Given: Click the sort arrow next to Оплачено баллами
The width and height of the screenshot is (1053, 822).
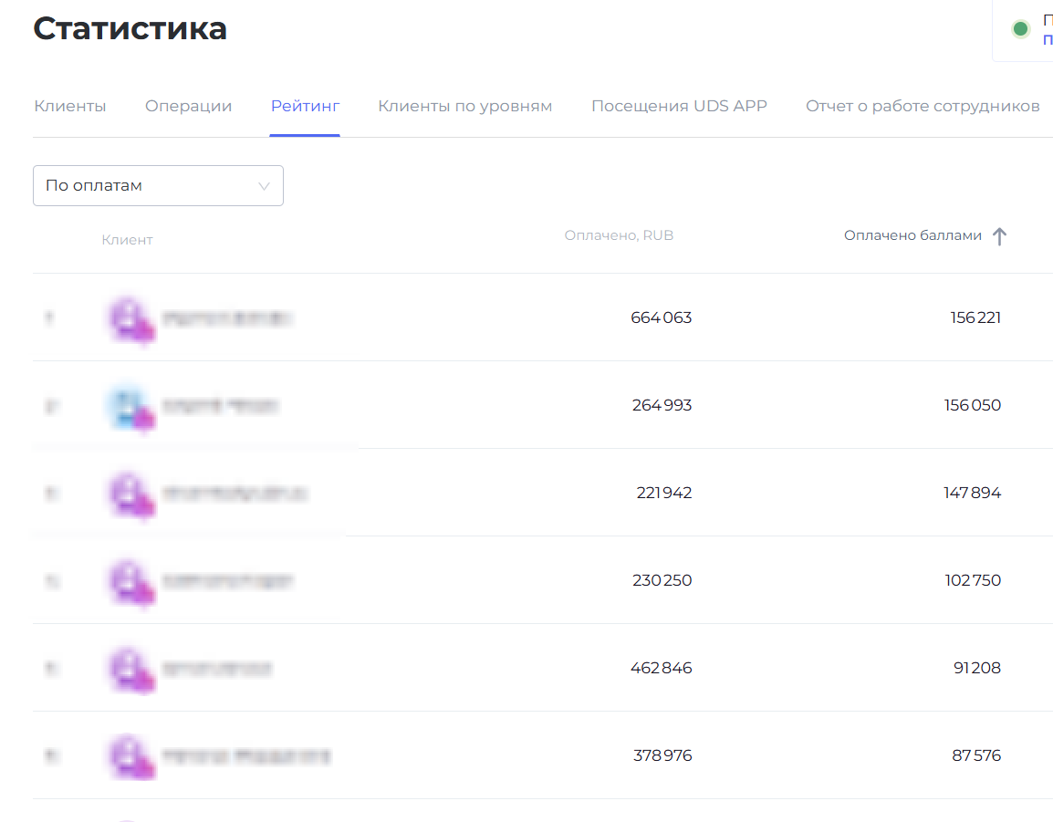Looking at the screenshot, I should point(999,236).
